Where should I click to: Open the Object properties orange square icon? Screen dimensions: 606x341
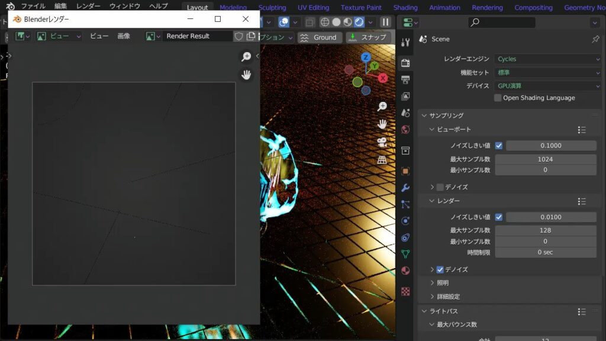[405, 171]
